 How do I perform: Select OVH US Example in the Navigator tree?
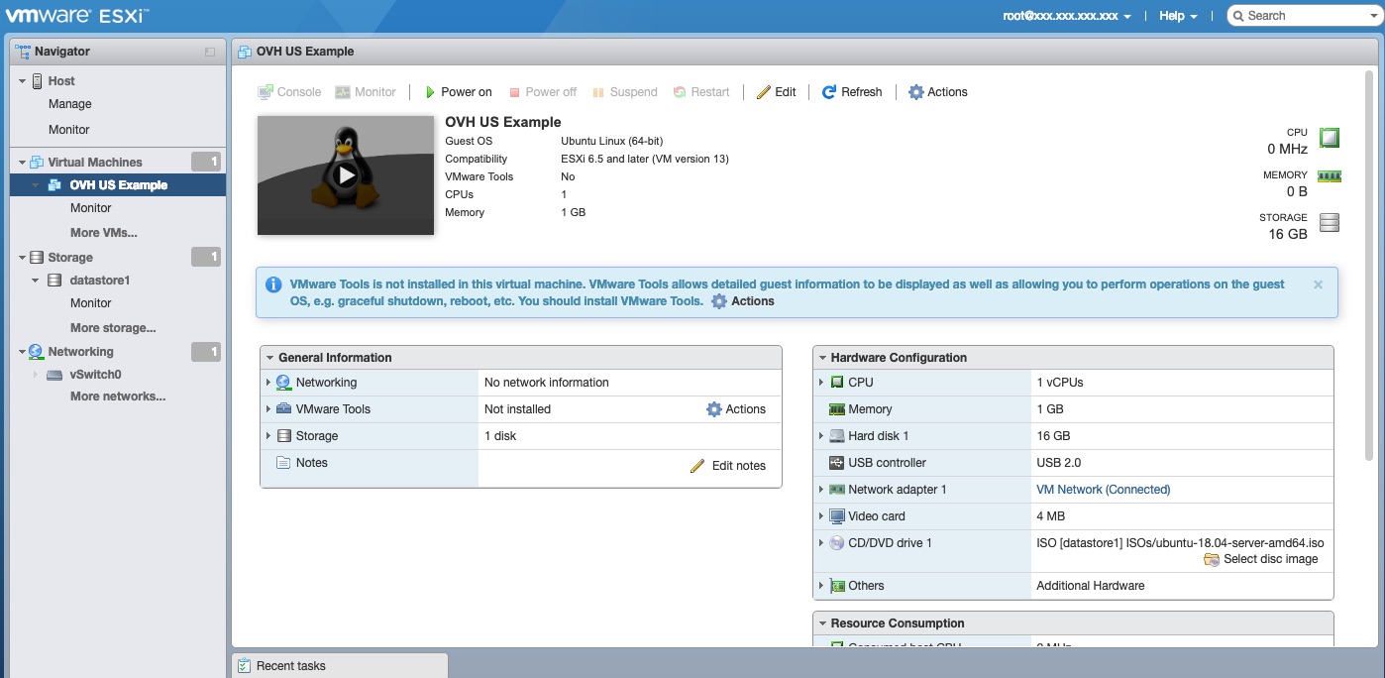pos(118,185)
